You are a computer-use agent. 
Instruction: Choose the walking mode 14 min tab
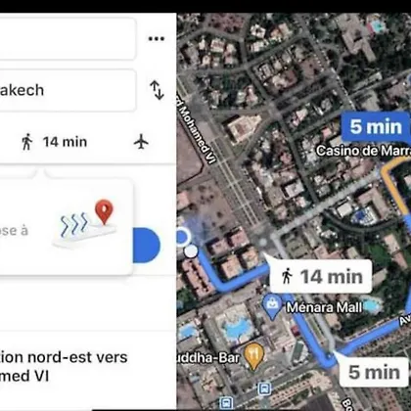(x=55, y=142)
